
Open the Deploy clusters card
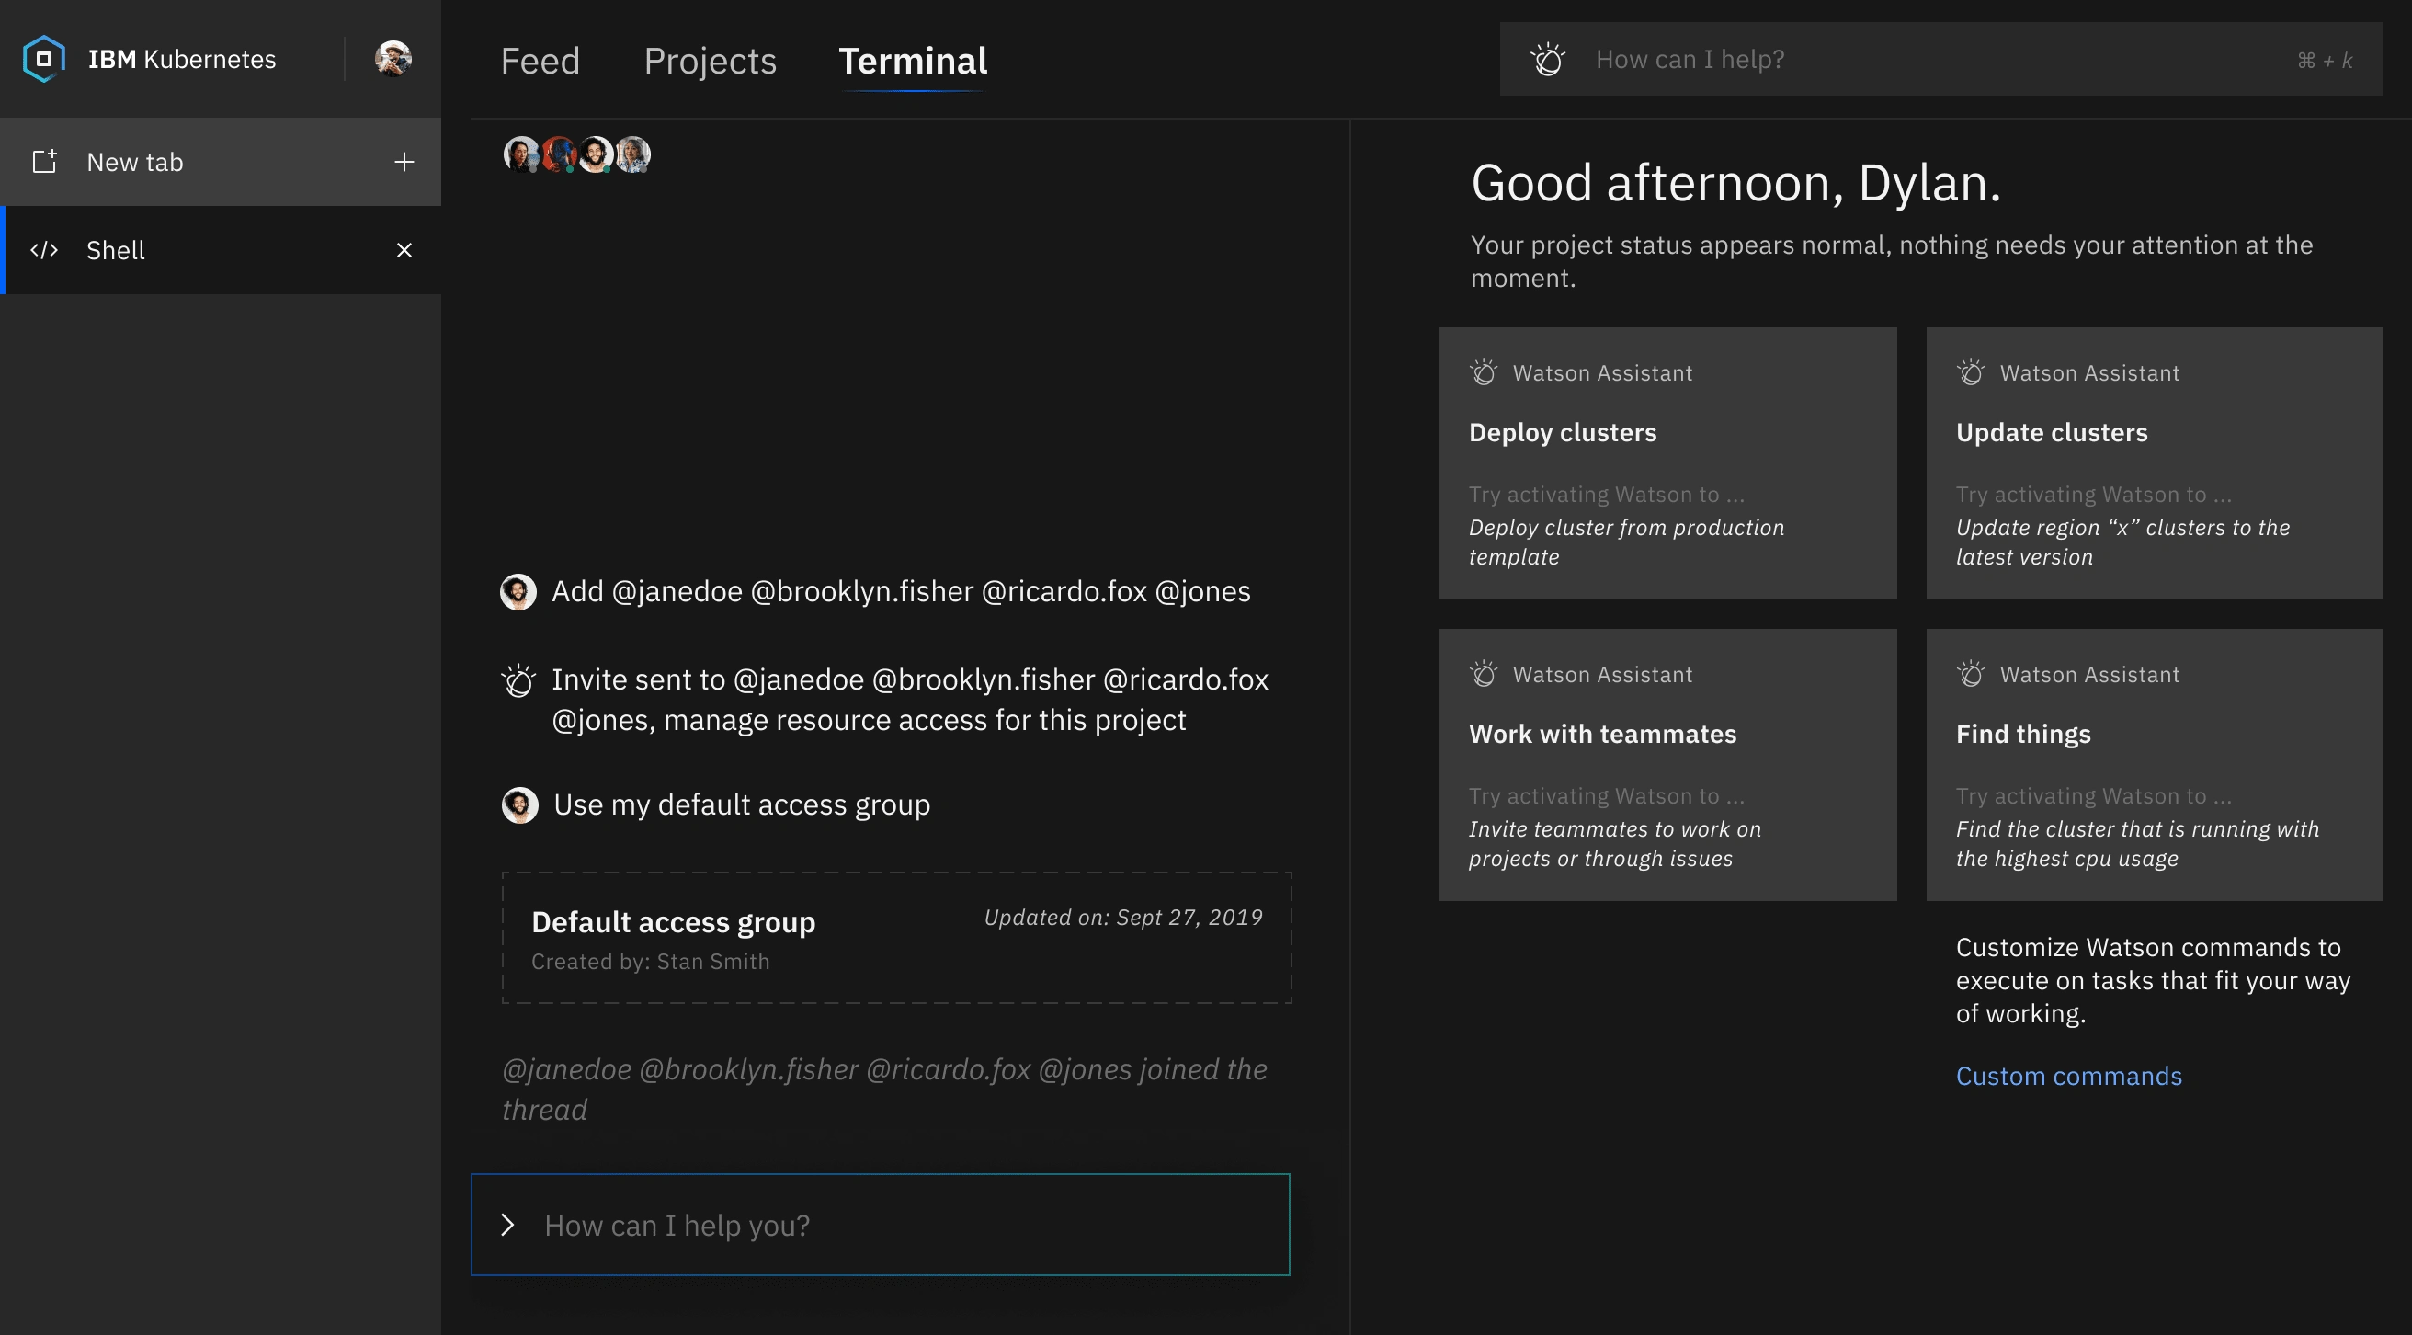pos(1667,462)
